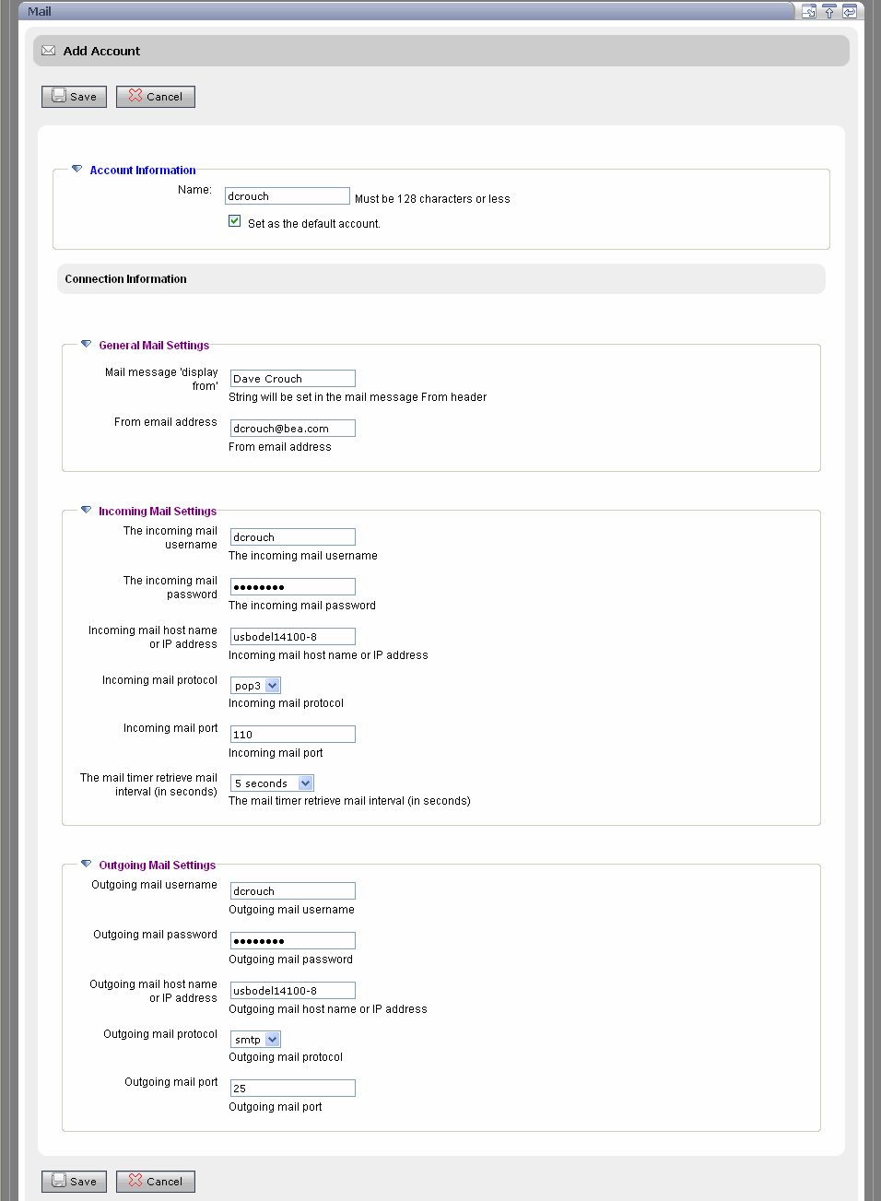Click the From email address field

pos(291,428)
